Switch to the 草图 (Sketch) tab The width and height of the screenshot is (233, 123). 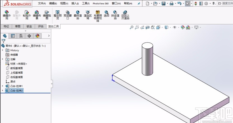(x=18, y=26)
